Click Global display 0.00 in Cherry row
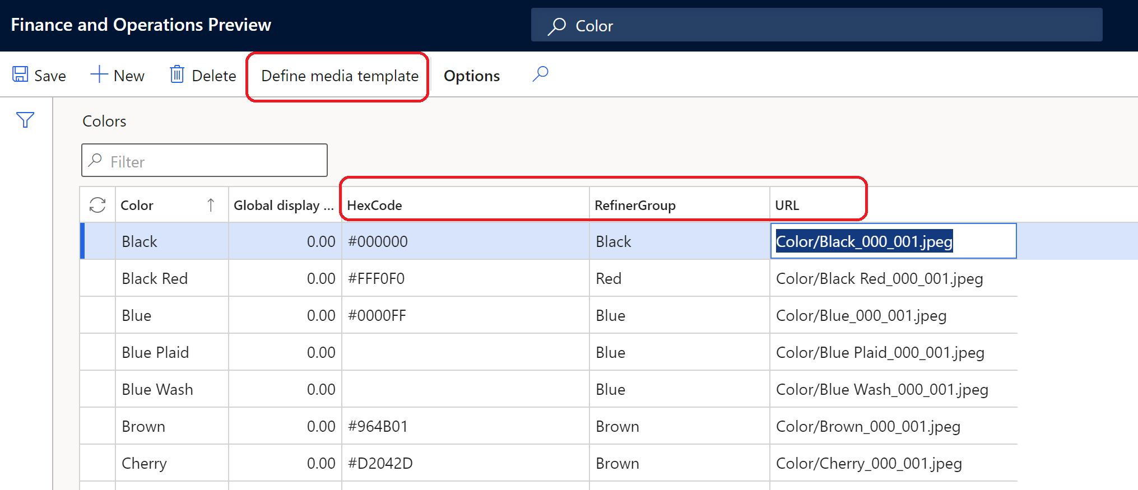This screenshot has height=490, width=1138. [x=285, y=463]
